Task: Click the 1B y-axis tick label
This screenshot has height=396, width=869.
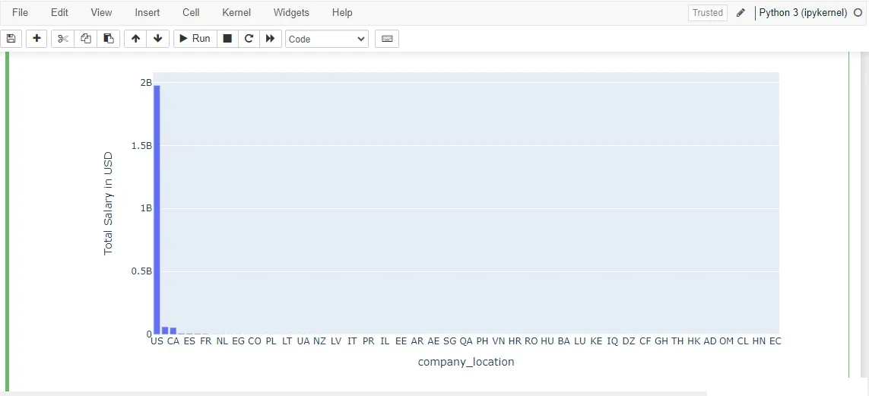Action: (x=146, y=208)
